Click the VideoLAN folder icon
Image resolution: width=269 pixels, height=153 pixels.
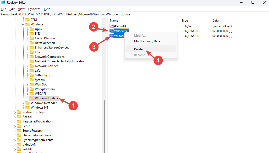click(19, 145)
